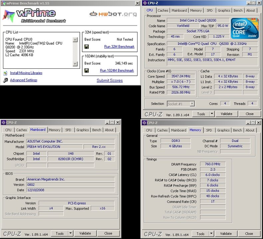The image size is (263, 239).
Task: Select SPD tab in Memory window
Action: [x=209, y=130]
